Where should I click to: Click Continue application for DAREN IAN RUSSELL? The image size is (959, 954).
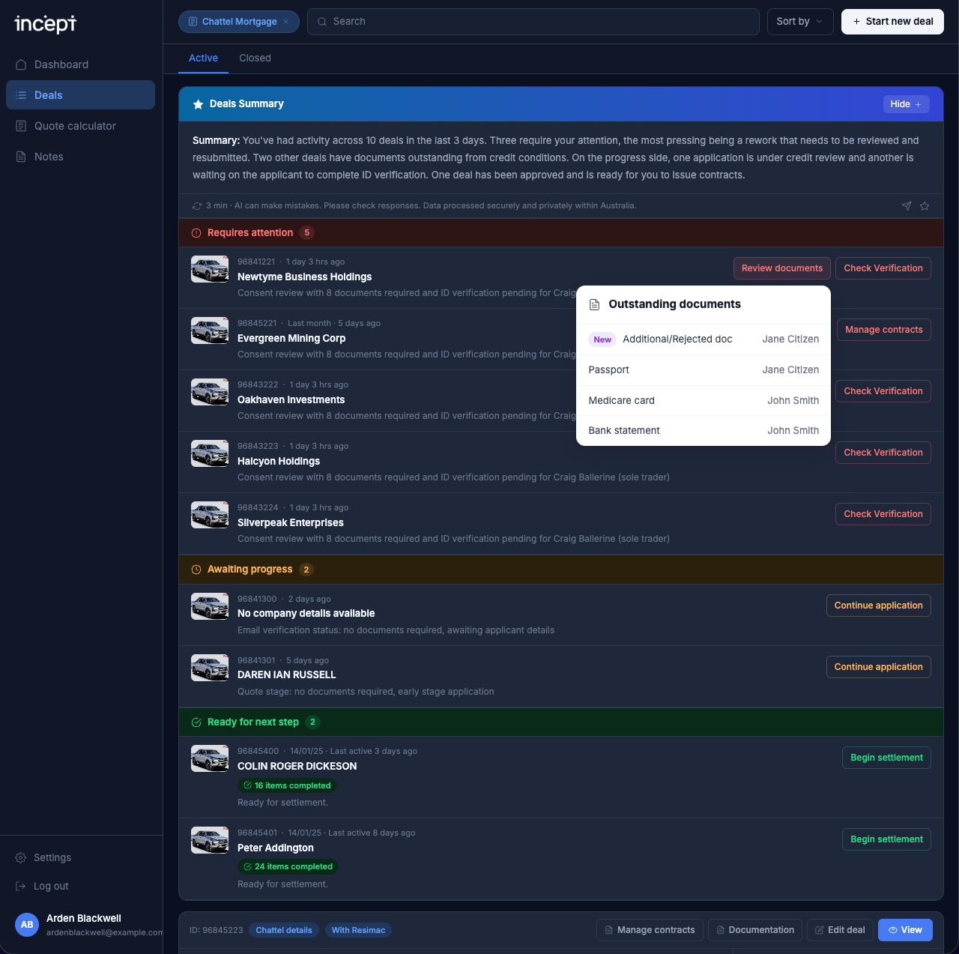[x=878, y=667]
